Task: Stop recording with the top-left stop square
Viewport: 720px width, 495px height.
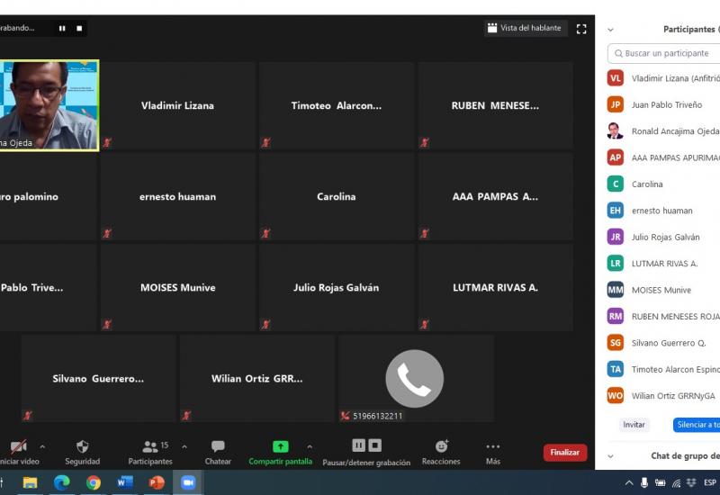Action: pos(79,28)
